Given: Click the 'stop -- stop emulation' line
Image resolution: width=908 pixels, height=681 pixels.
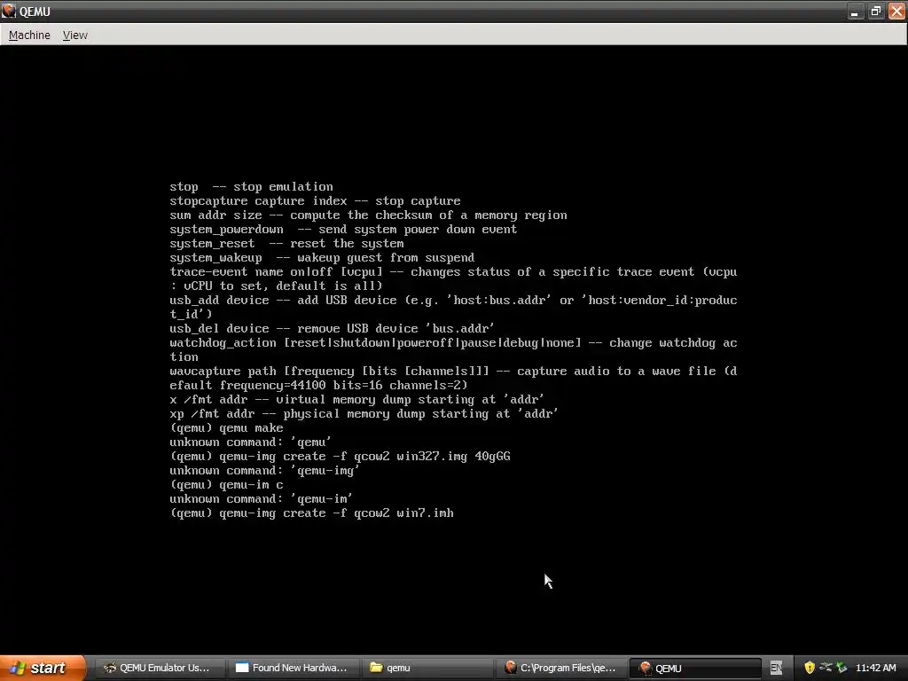Looking at the screenshot, I should pos(251,186).
